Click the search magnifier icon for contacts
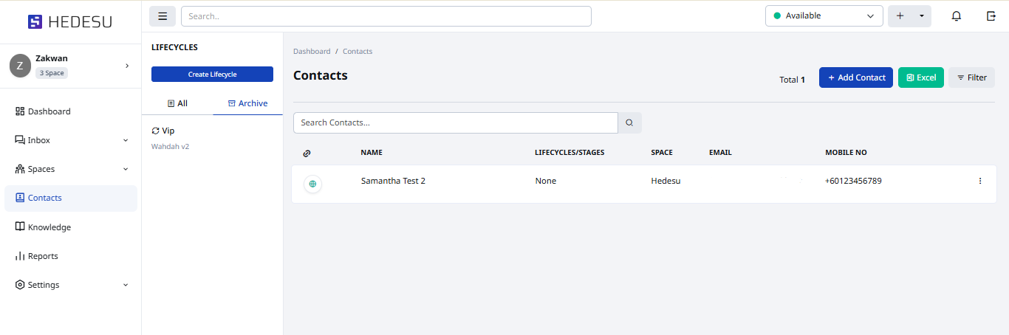 [629, 123]
